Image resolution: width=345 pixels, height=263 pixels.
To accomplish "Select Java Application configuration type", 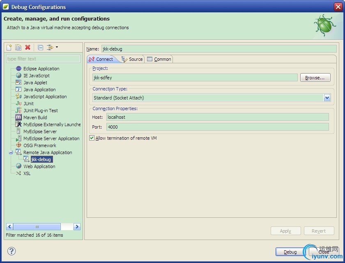I will tap(39, 90).
